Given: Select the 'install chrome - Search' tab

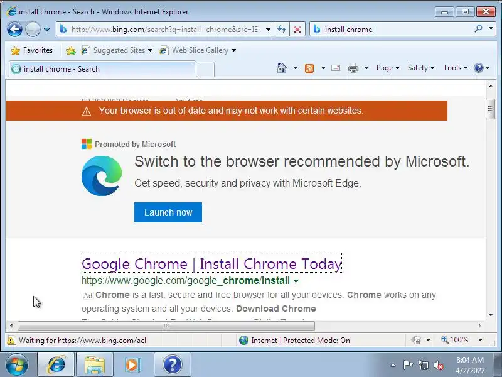Looking at the screenshot, I should 102,69.
